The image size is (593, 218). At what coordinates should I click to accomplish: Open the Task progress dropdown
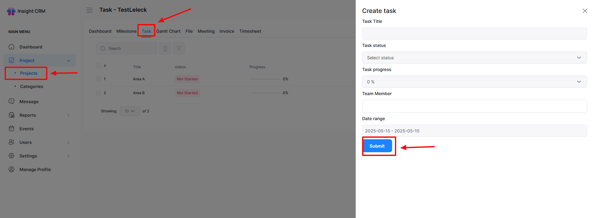click(x=474, y=82)
